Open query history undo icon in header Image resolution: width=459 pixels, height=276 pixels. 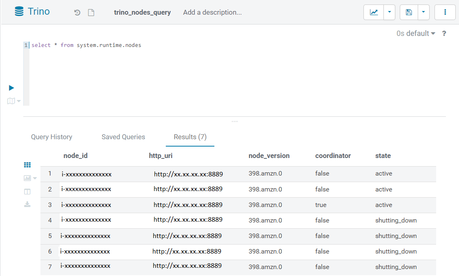coord(77,13)
